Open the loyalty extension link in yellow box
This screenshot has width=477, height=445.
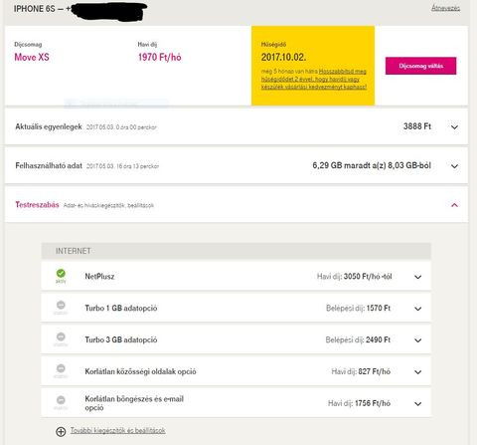point(314,79)
